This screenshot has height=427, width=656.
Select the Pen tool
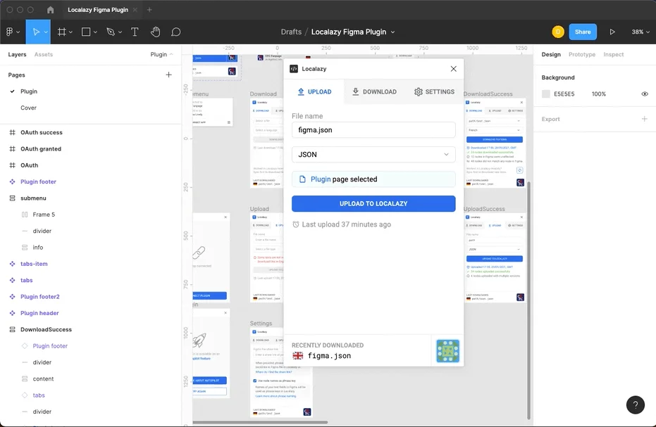111,32
